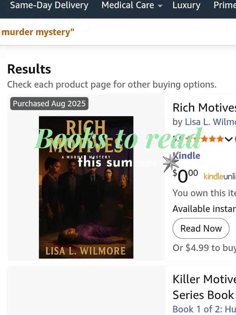
Task: Click the Purchased Aug 2025 badge
Action: 49,104
